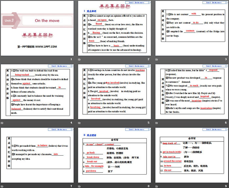Select slide 2 thumbnail about base/basis
Screen dimensions: 229x188
click(x=114, y=28)
